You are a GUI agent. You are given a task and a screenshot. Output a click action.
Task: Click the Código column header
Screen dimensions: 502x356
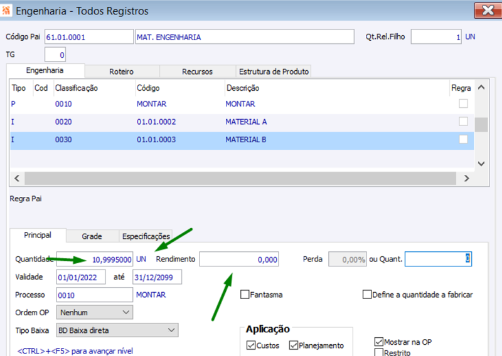pos(148,88)
